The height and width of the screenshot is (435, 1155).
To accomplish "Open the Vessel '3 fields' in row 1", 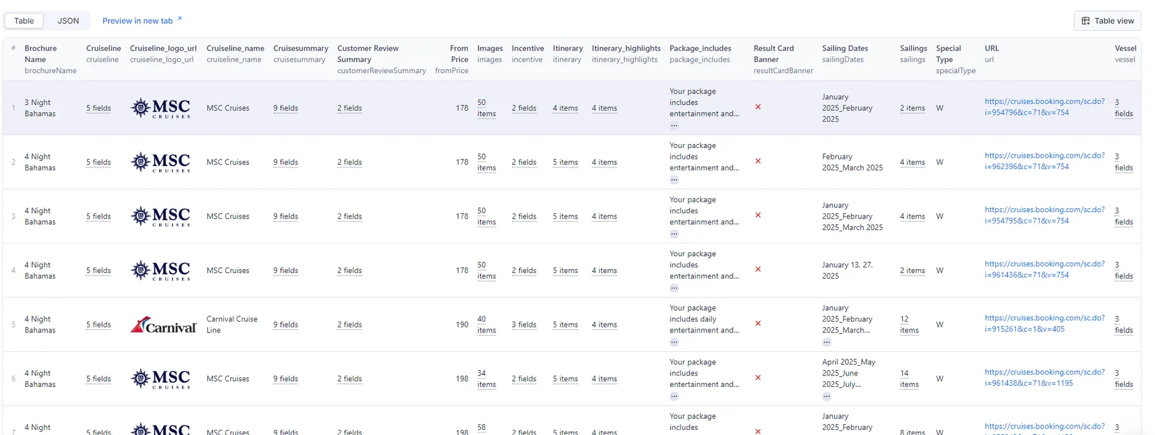I will 1124,108.
